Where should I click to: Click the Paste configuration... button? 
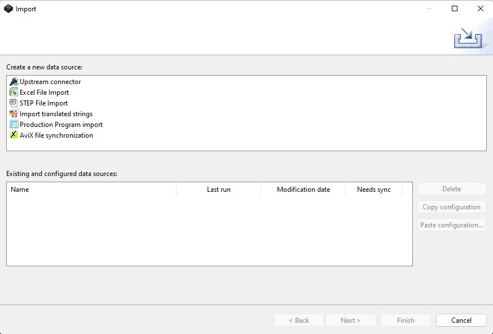click(x=451, y=225)
